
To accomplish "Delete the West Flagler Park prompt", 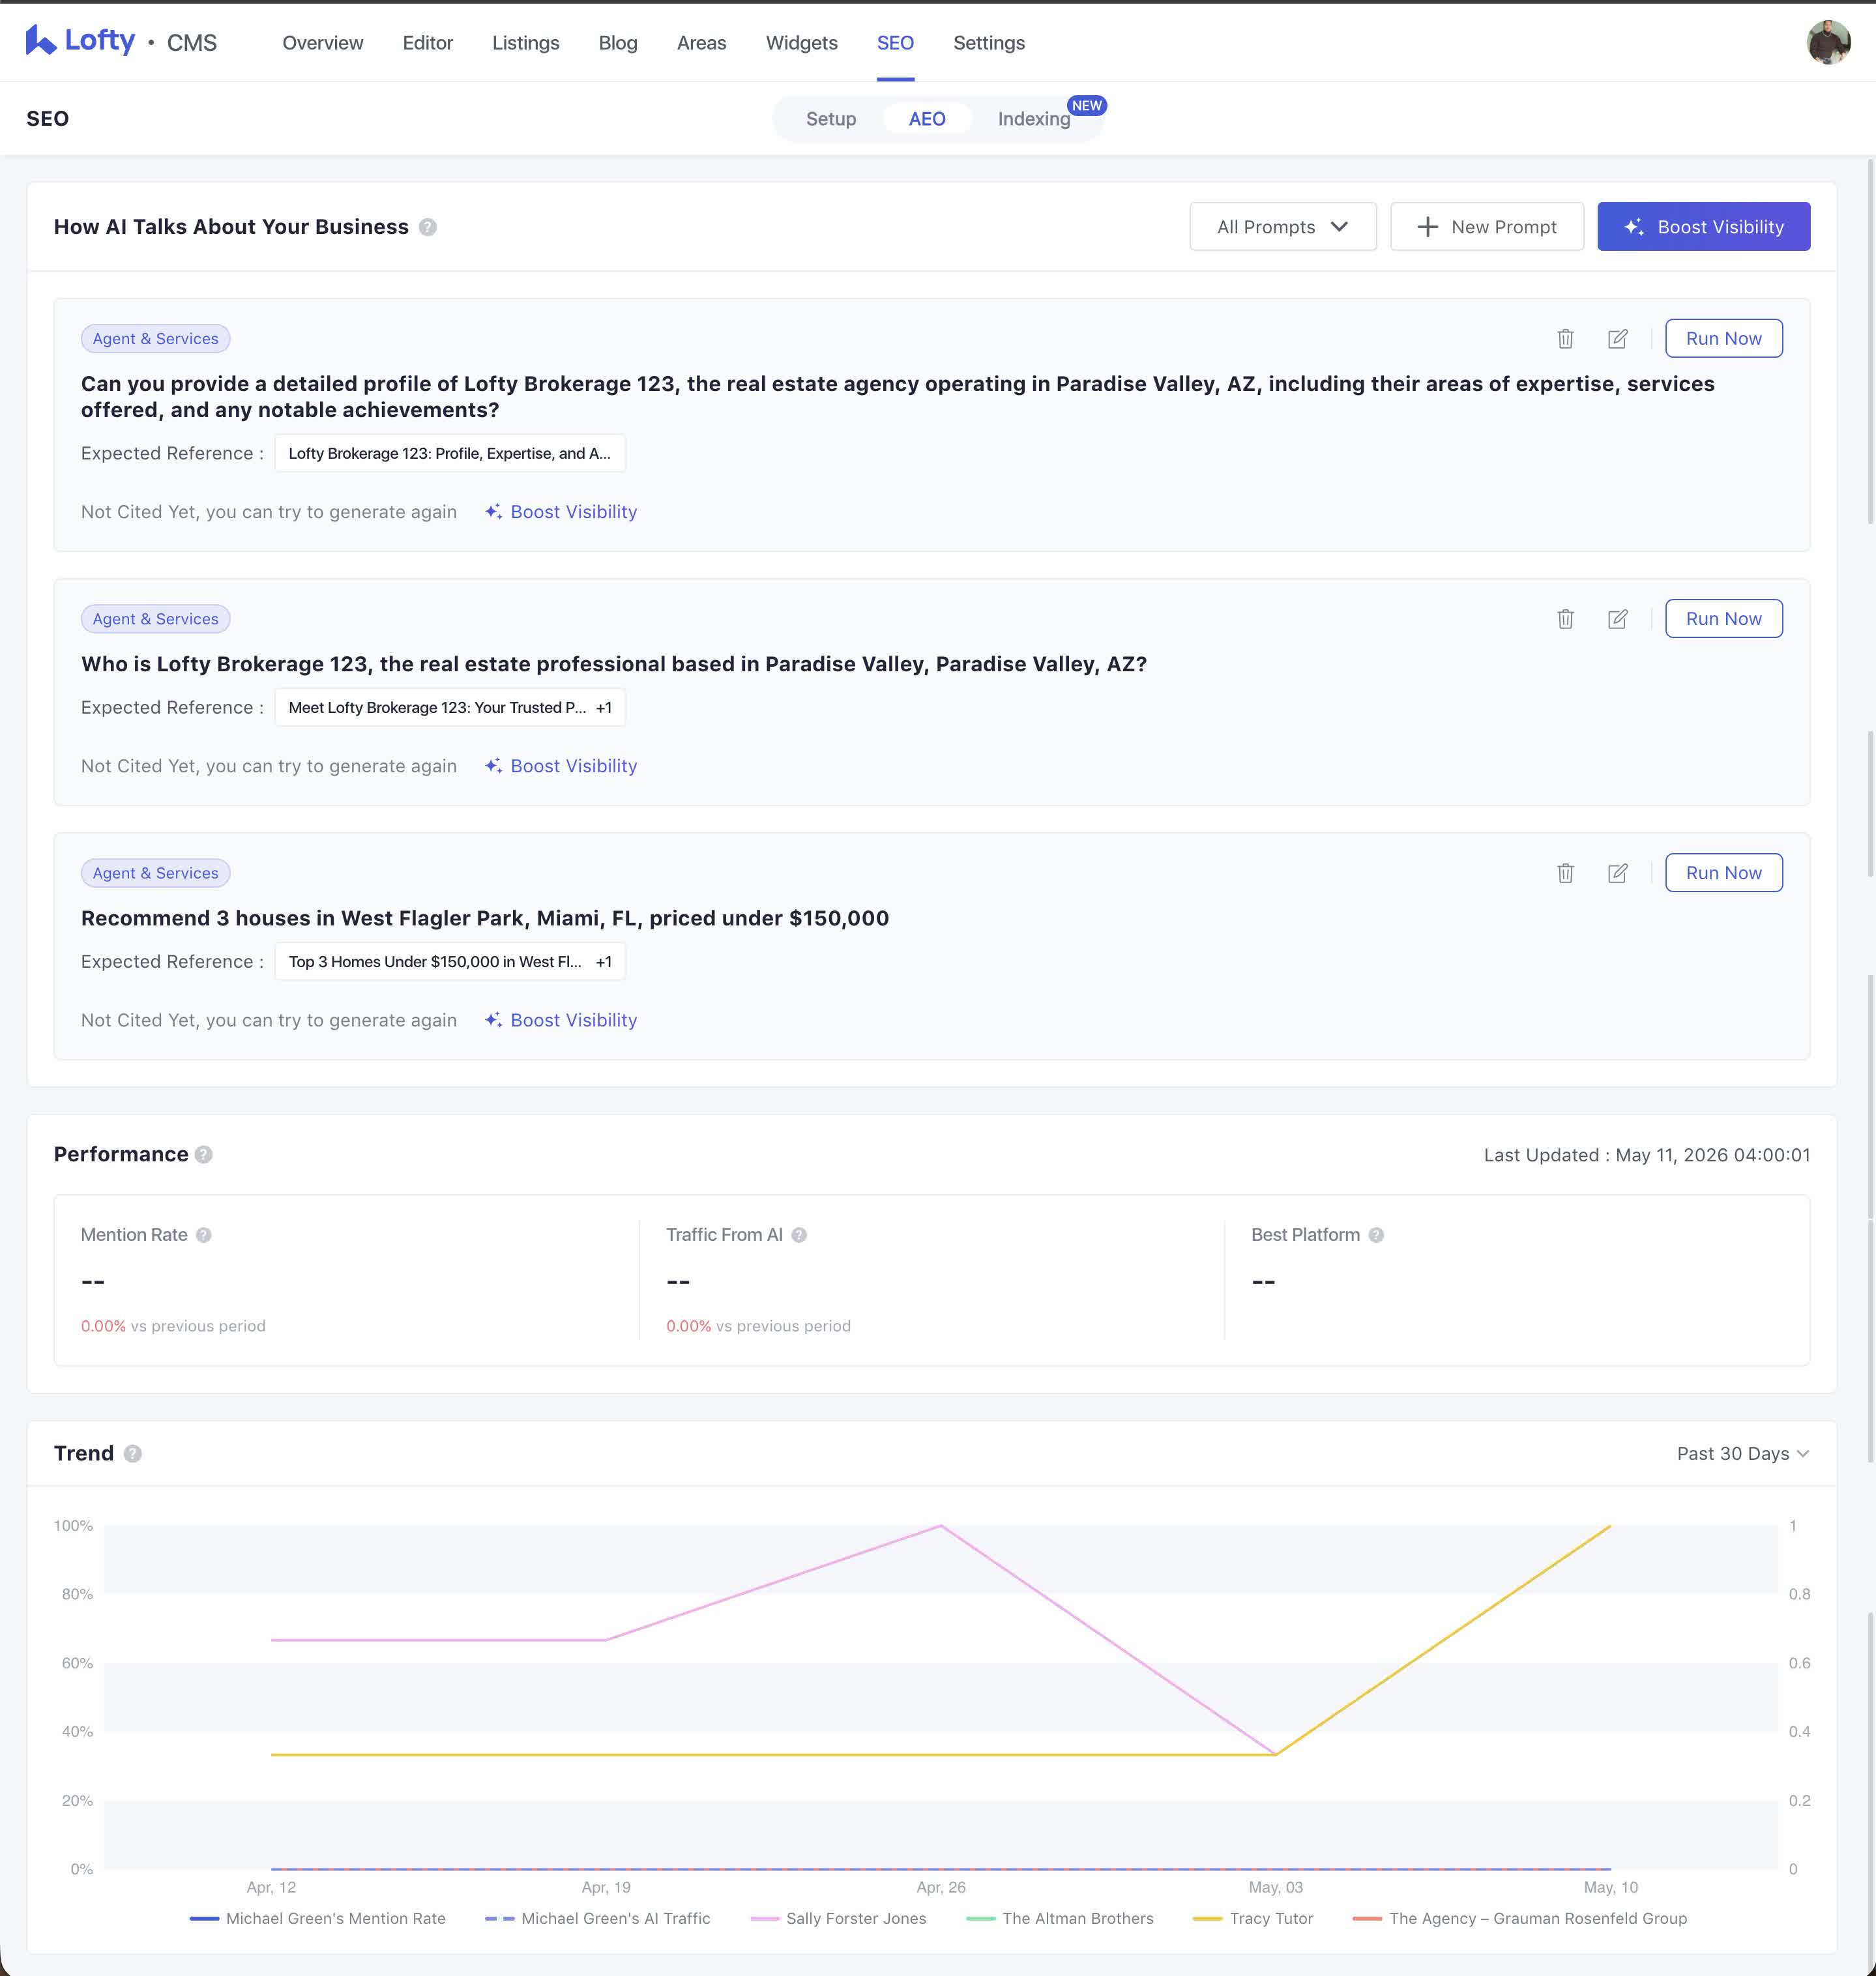I will point(1565,873).
